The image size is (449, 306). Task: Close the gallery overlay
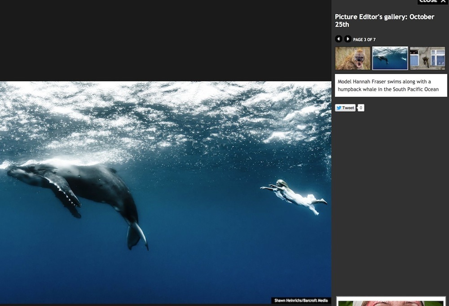pos(433,1)
